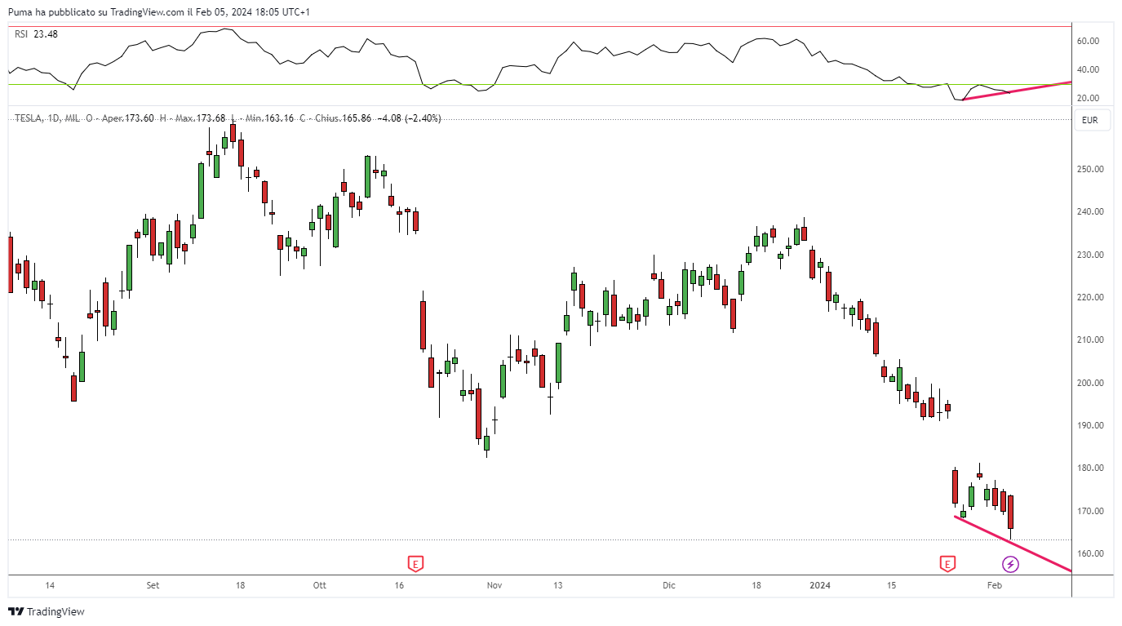Select the RSI indicator label
1122x626 pixels.
[x=21, y=33]
